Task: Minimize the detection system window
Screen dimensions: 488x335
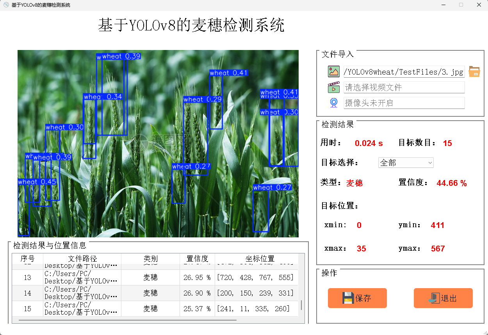Action: (x=444, y=5)
